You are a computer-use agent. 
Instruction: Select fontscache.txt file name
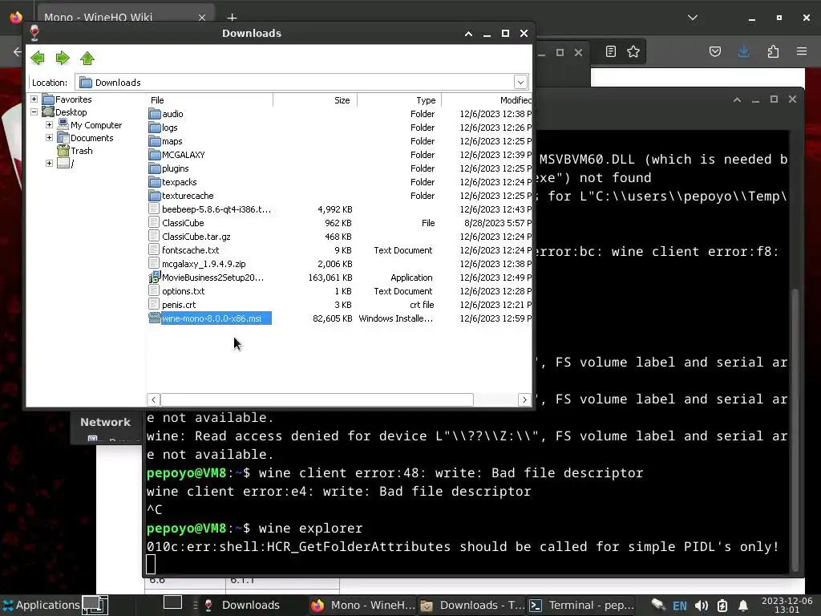(x=191, y=250)
